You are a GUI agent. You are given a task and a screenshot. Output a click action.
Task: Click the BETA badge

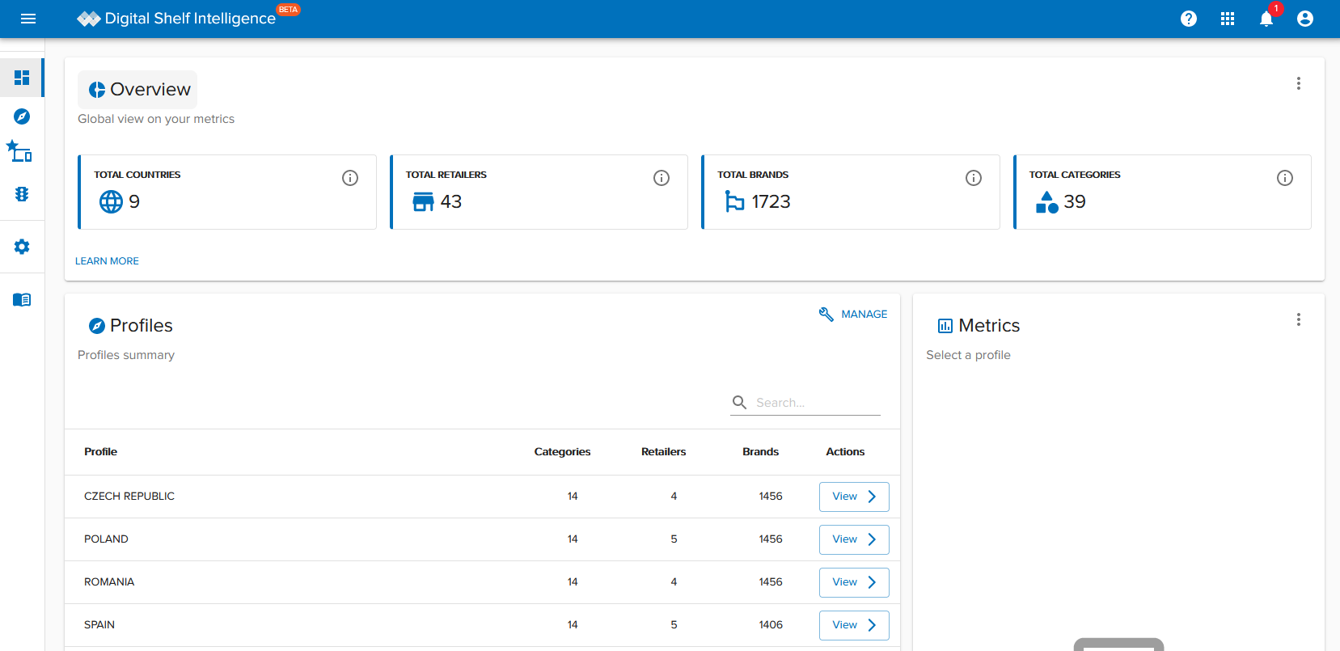(289, 10)
